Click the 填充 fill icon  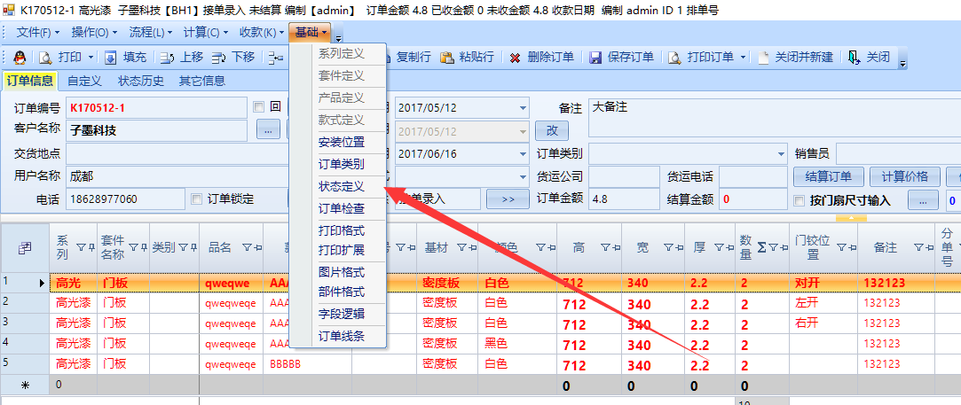tap(111, 58)
